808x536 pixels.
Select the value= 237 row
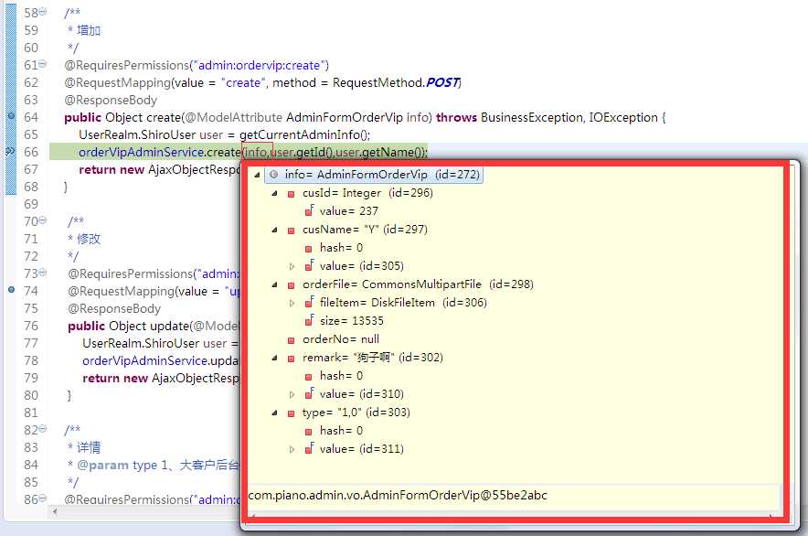tap(349, 211)
